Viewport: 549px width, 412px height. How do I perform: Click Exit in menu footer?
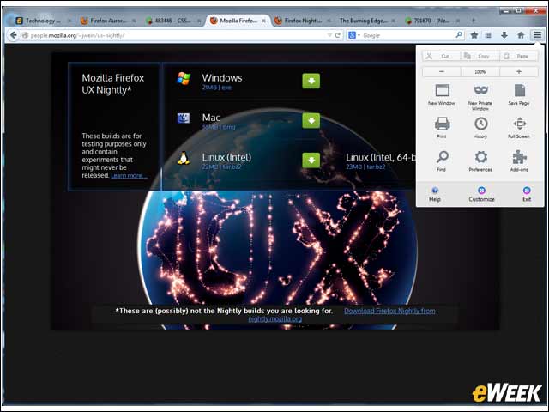[527, 195]
